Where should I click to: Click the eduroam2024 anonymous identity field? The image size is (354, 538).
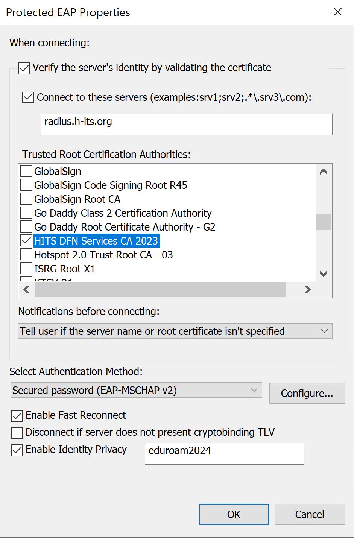(x=224, y=454)
